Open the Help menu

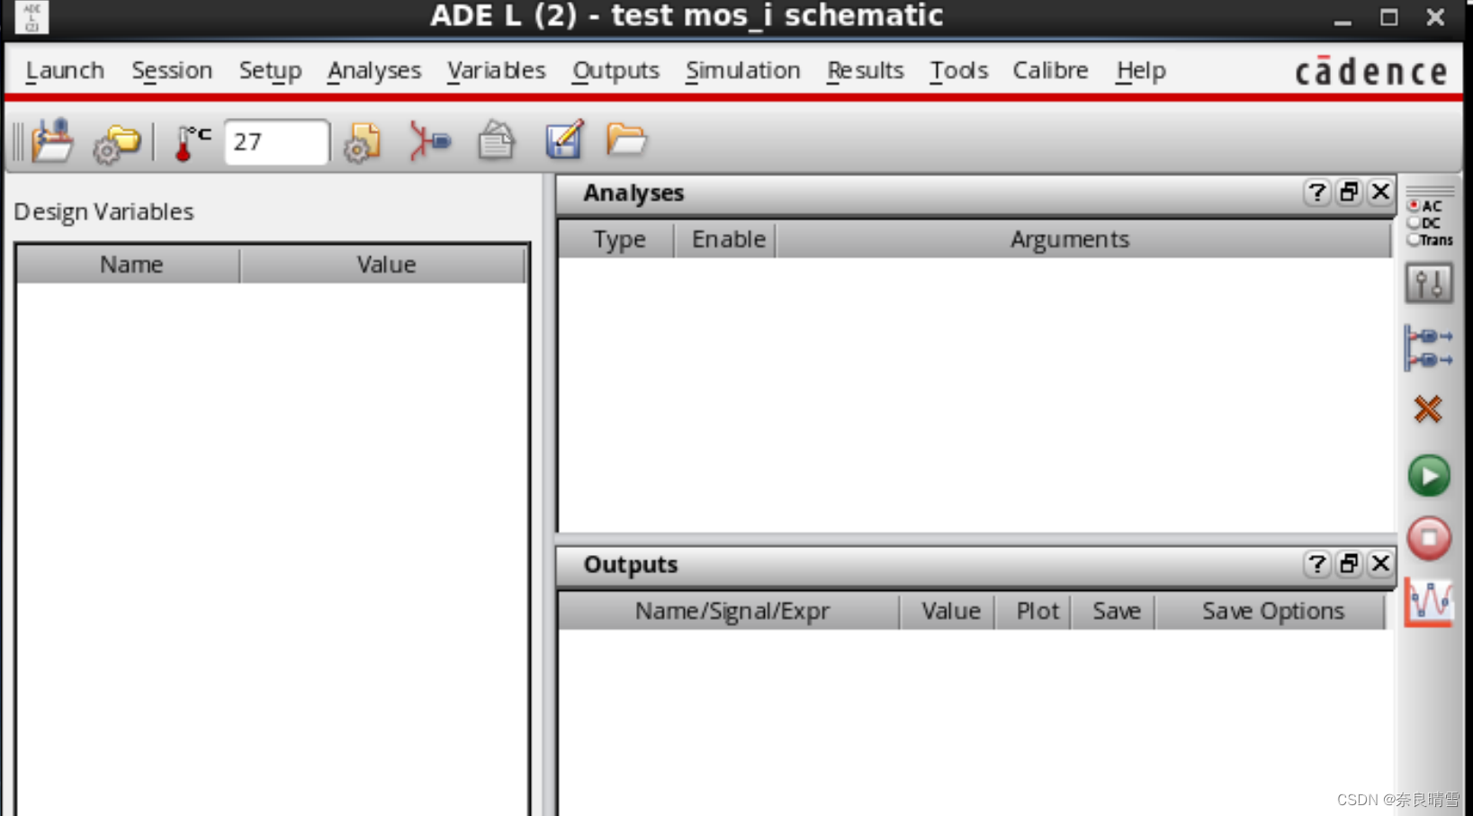pos(1141,70)
